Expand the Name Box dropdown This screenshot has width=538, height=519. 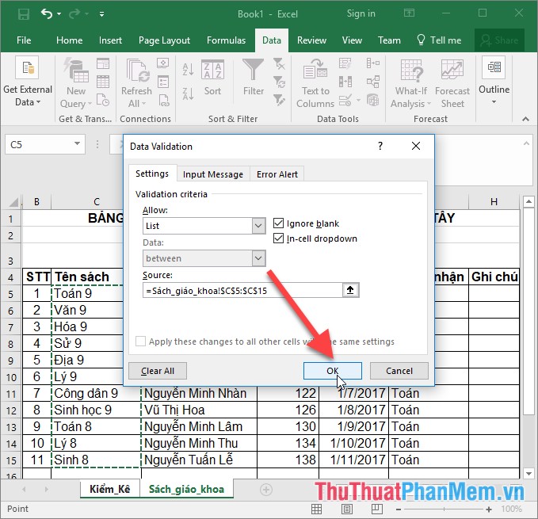pyautogui.click(x=77, y=144)
